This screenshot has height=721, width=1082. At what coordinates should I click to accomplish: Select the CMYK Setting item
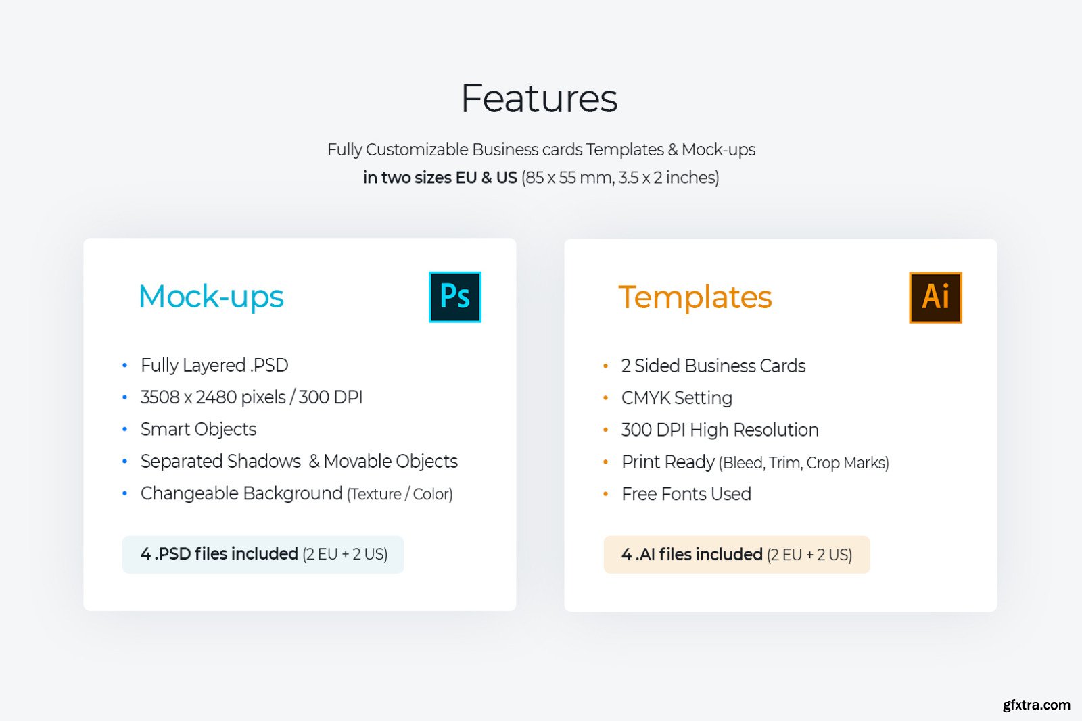(x=676, y=398)
